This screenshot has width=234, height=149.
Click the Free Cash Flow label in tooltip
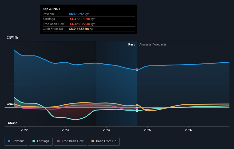pos(54,24)
